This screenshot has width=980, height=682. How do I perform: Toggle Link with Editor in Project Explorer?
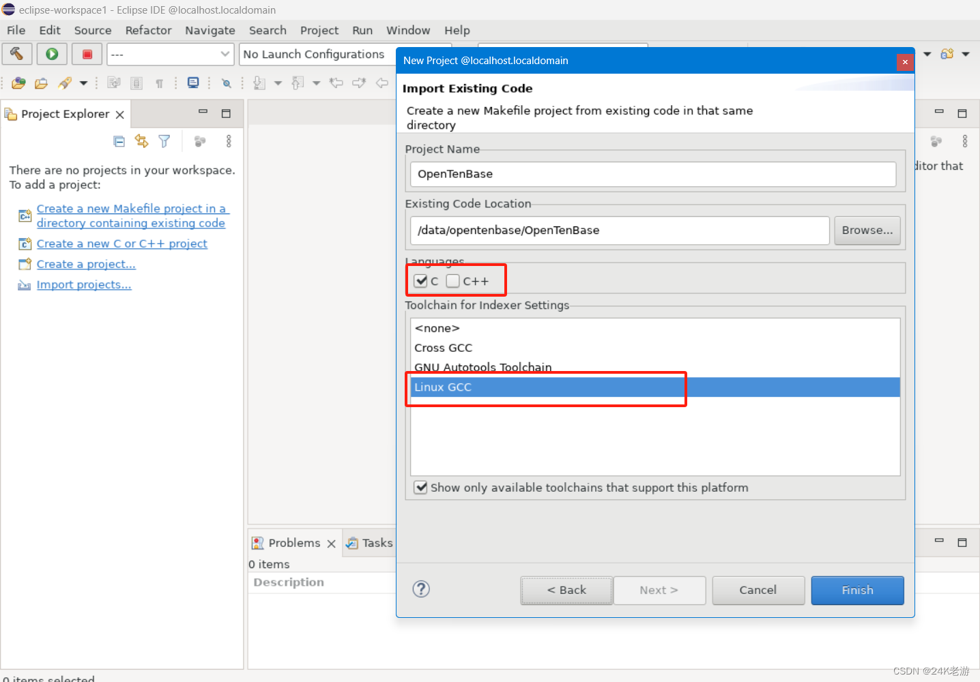point(141,140)
